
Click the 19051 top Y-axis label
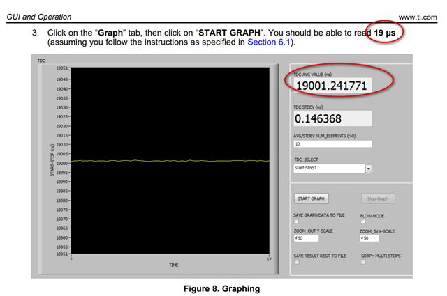(x=62, y=68)
